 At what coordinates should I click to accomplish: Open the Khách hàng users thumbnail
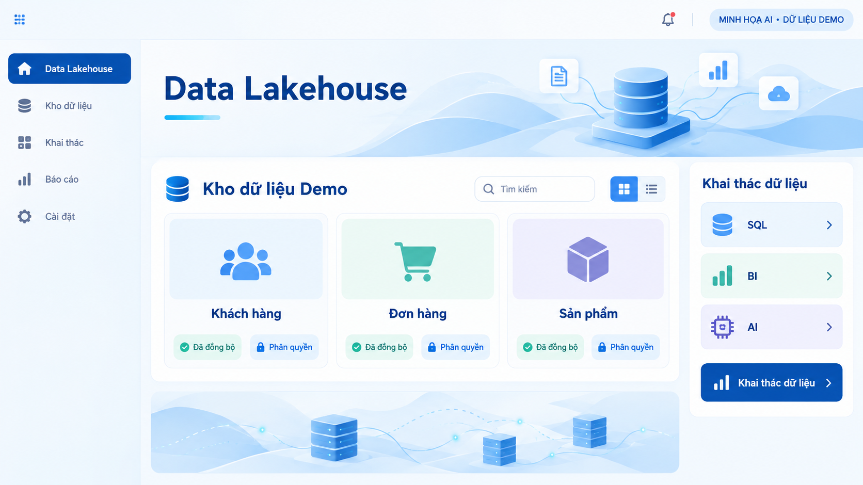[x=246, y=259]
